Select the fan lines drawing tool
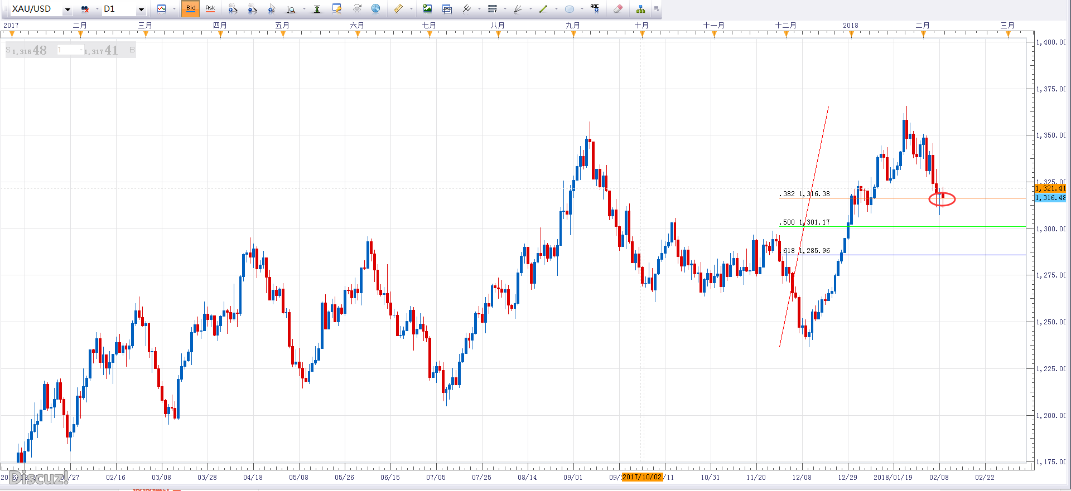This screenshot has height=491, width=1071. 518,9
